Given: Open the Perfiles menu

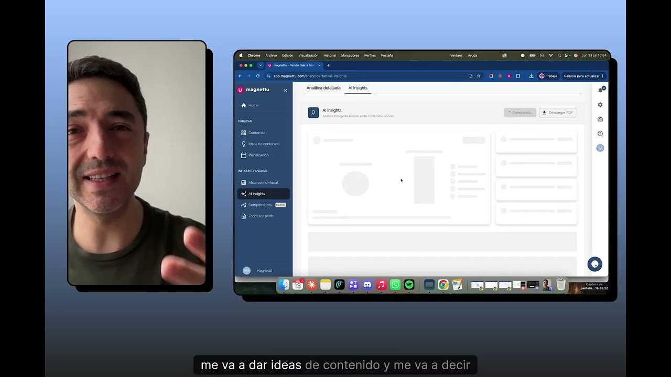Looking at the screenshot, I should pos(370,56).
